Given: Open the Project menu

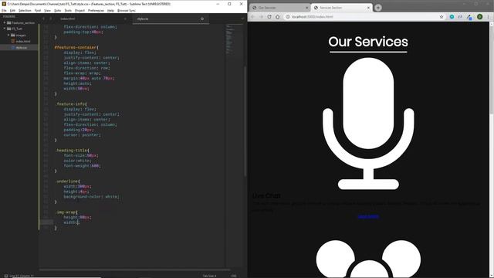Looking at the screenshot, I should (x=80, y=10).
